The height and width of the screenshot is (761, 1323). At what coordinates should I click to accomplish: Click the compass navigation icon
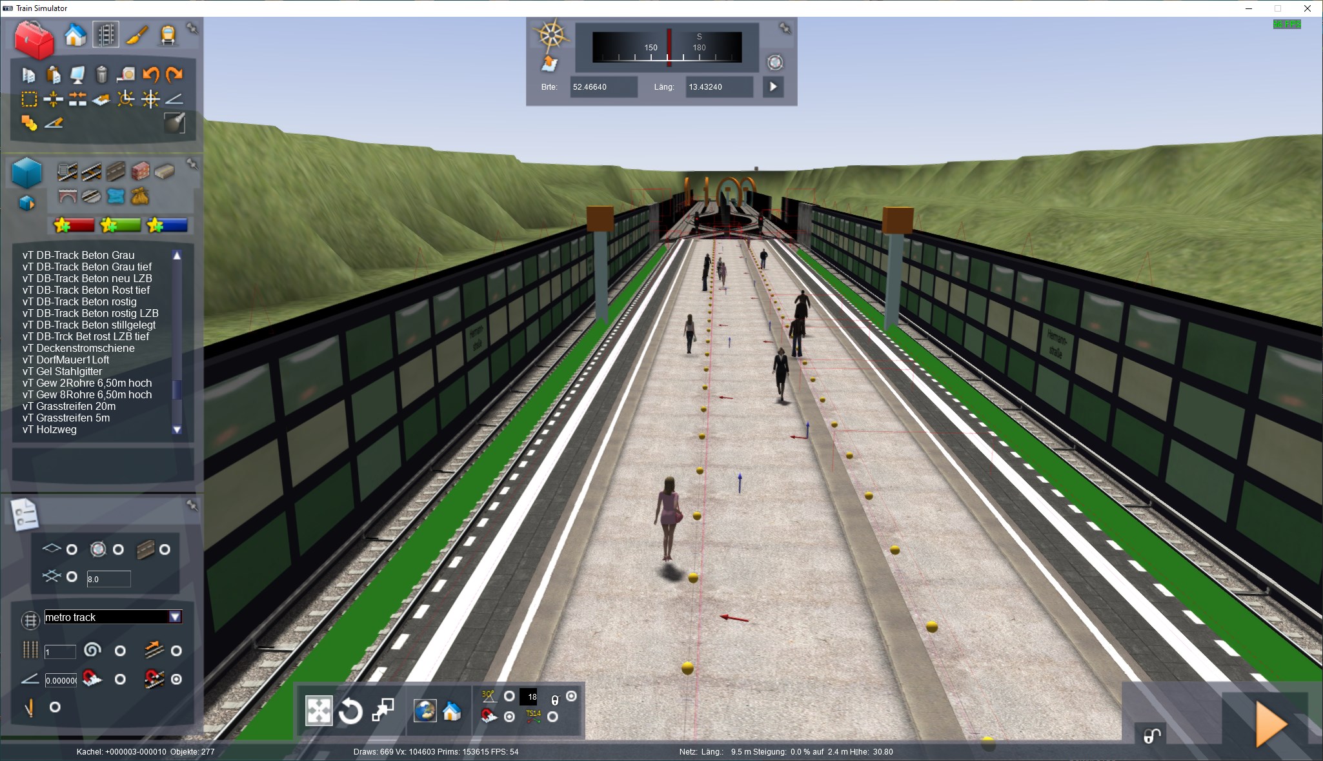552,35
